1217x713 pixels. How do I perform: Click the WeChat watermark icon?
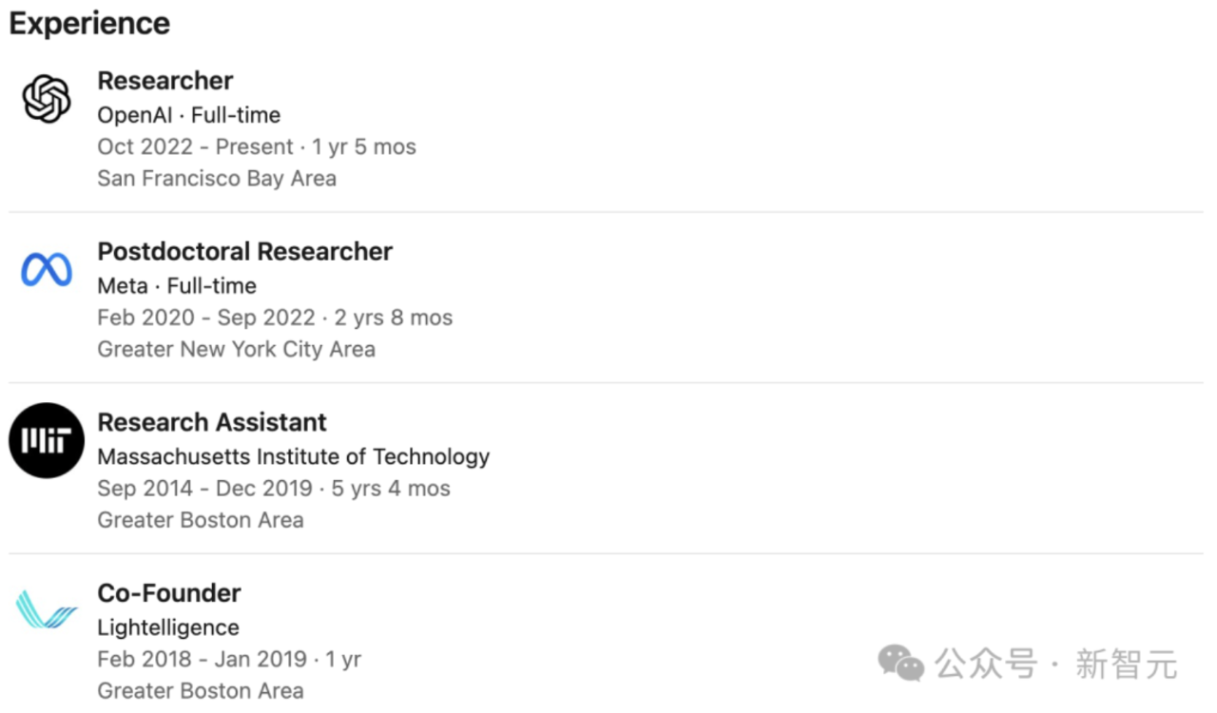(x=900, y=663)
